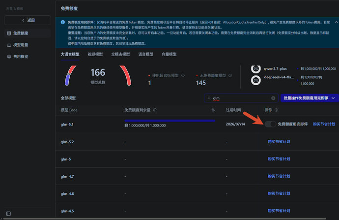
Task: Open 购买节省计划 link for glm-4.7
Action: (279, 176)
